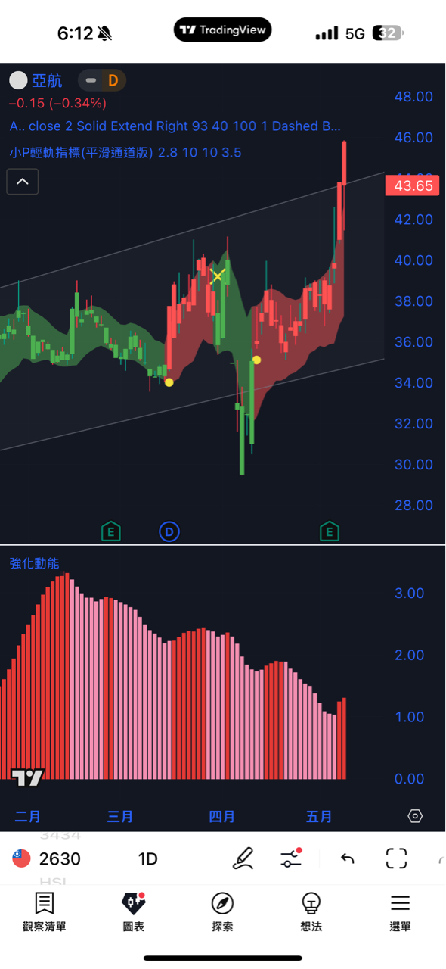The width and height of the screenshot is (446, 969).
Task: Tap the TradingView logo on chart
Action: (x=28, y=777)
